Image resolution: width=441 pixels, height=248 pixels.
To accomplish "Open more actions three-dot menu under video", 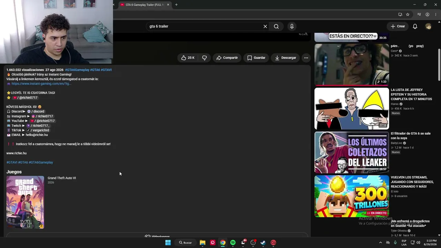I will 306,58.
